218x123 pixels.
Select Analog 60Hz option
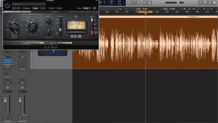[37, 43]
